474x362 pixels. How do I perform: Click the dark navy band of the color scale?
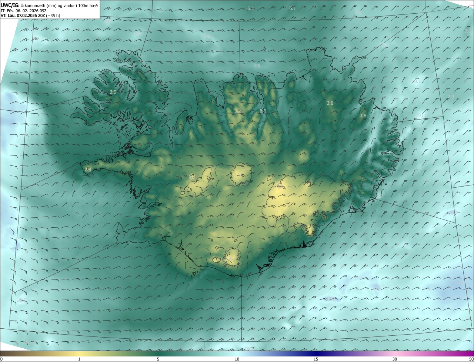[x=316, y=353]
